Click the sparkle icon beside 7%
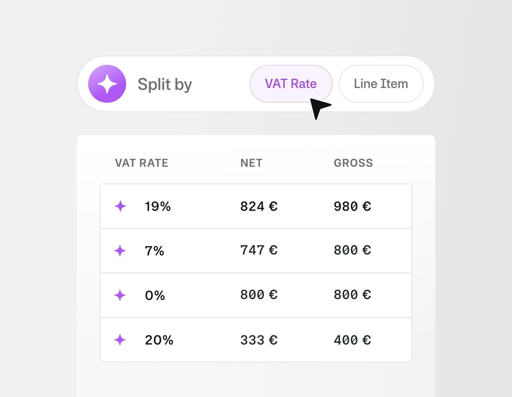The height and width of the screenshot is (397, 512). (x=120, y=251)
